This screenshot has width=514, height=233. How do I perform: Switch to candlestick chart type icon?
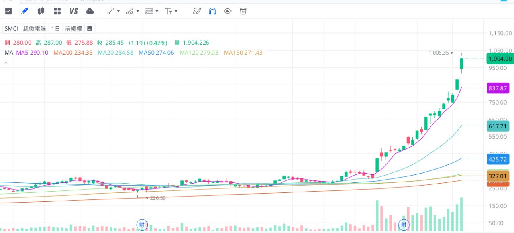tap(41, 11)
